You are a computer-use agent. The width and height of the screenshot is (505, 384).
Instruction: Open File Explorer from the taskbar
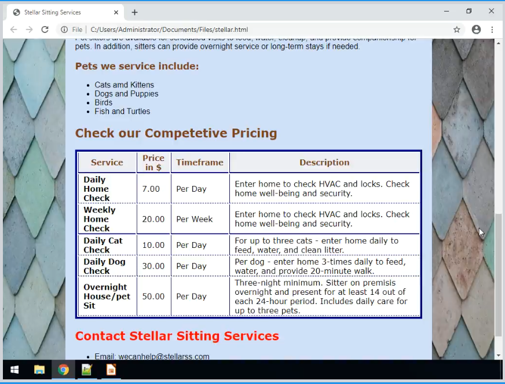39,370
